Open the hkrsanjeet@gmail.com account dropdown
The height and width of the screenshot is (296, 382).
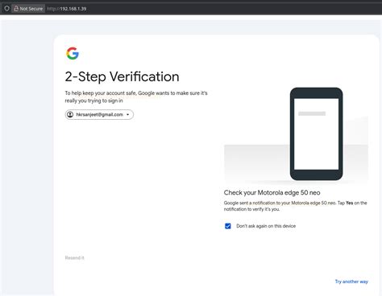(x=99, y=114)
